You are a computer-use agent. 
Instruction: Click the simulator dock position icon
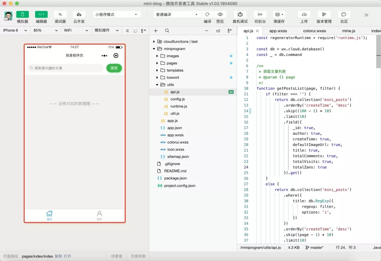tap(143, 31)
